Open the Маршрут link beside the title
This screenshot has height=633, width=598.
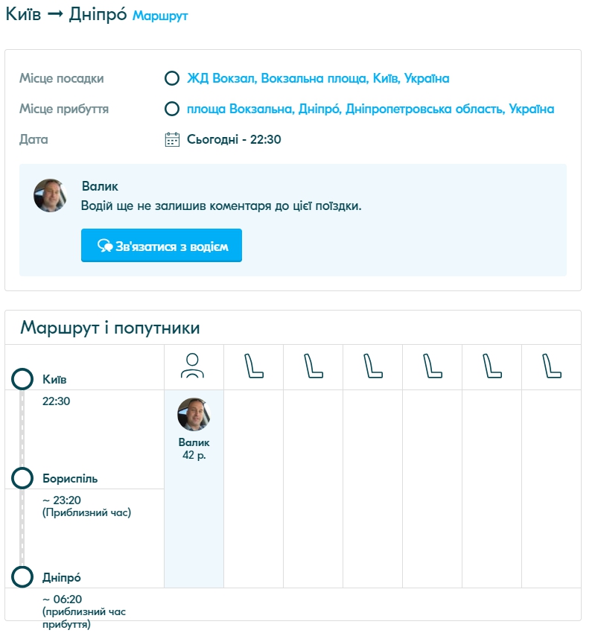pos(160,16)
